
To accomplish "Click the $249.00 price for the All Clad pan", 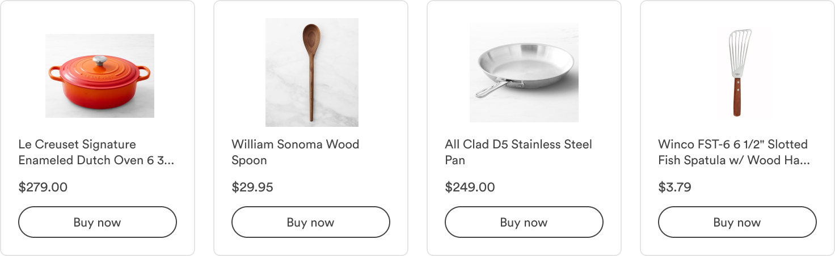I will [x=470, y=187].
